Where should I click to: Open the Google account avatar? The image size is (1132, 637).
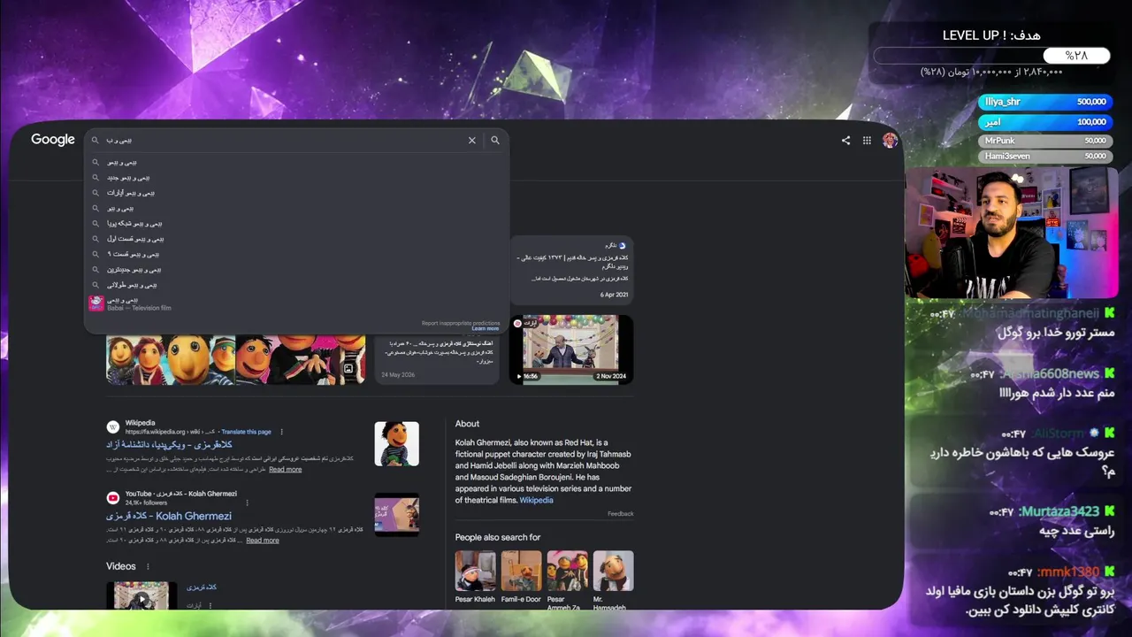tap(890, 140)
